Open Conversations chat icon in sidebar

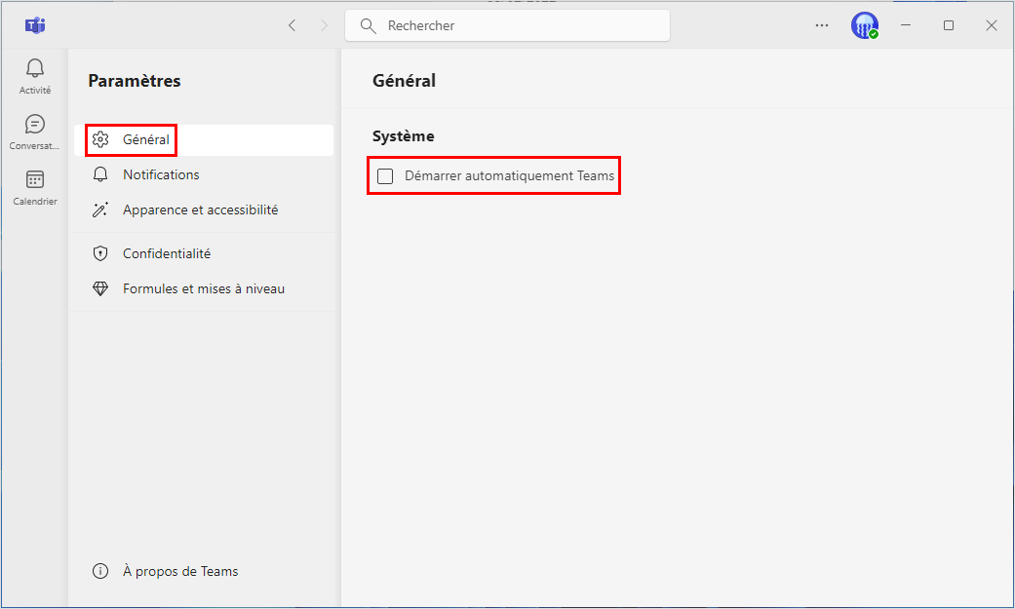(x=35, y=124)
